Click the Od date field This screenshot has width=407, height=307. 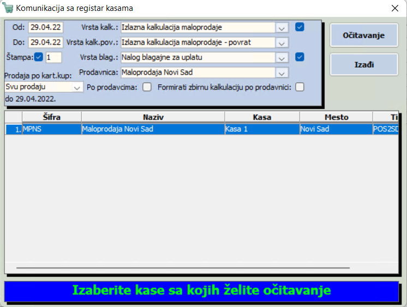click(x=45, y=27)
